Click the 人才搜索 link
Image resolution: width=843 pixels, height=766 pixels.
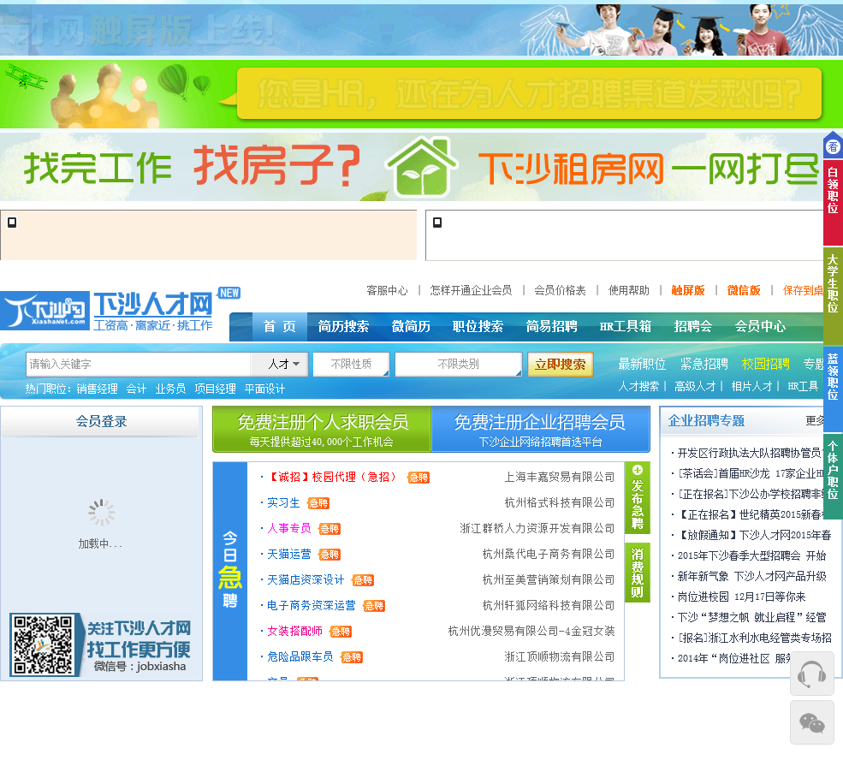click(x=638, y=387)
